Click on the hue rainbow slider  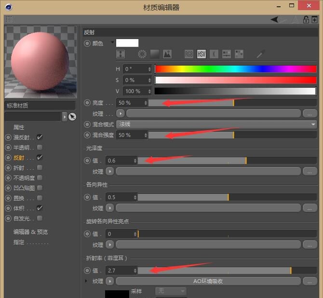pos(235,69)
